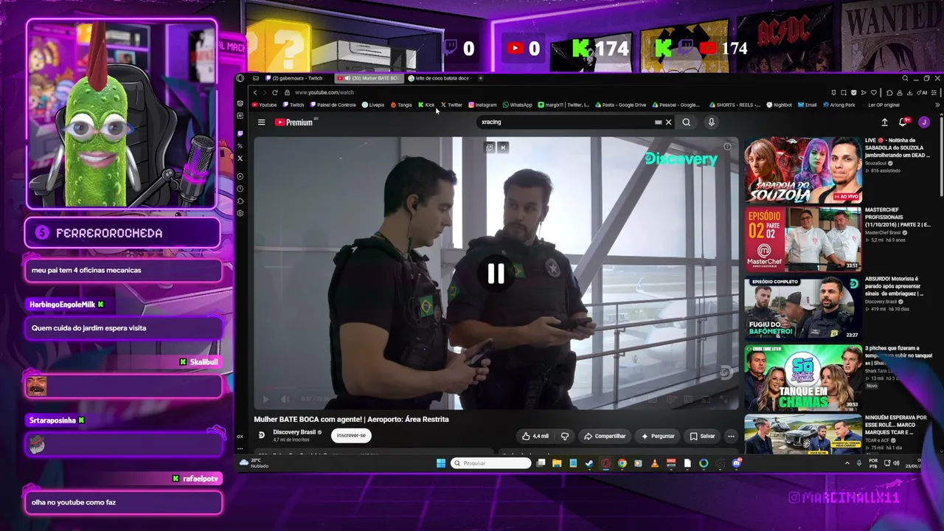Image resolution: width=944 pixels, height=531 pixels.
Task: Open the YouTube create upload icon
Action: coord(884,122)
